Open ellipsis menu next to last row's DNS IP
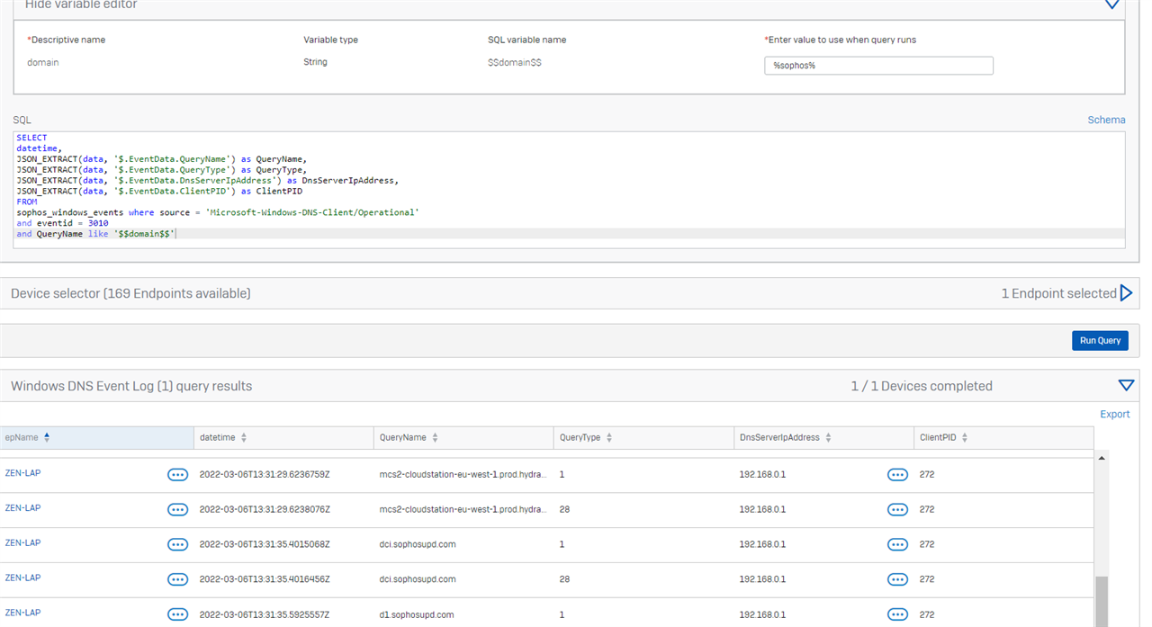The image size is (1152, 627). tap(896, 614)
